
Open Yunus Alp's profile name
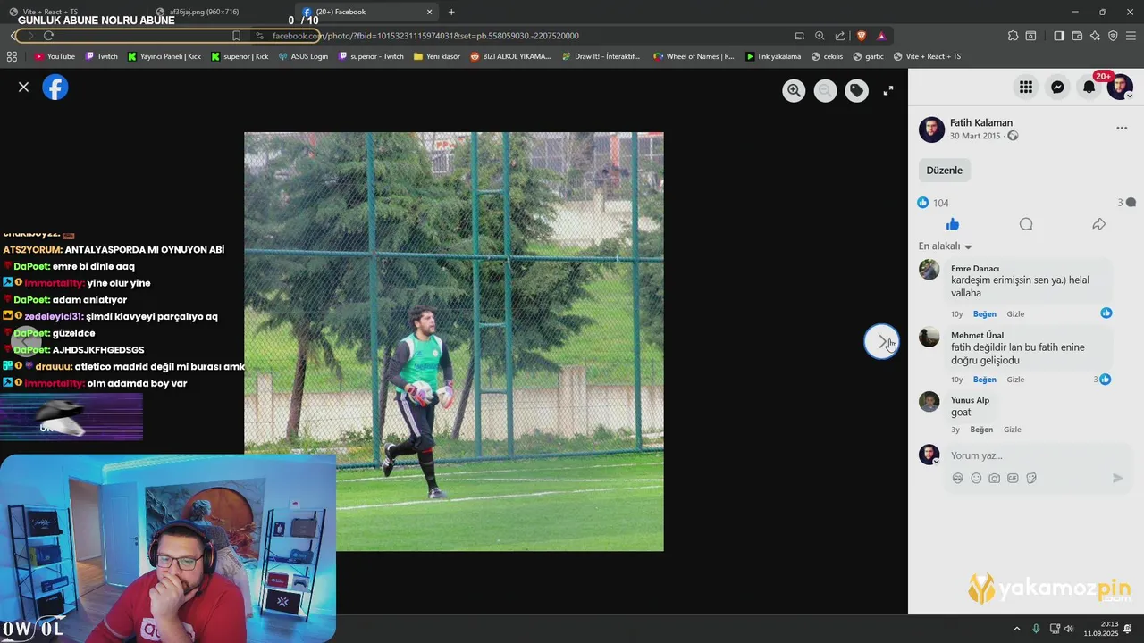pyautogui.click(x=970, y=400)
